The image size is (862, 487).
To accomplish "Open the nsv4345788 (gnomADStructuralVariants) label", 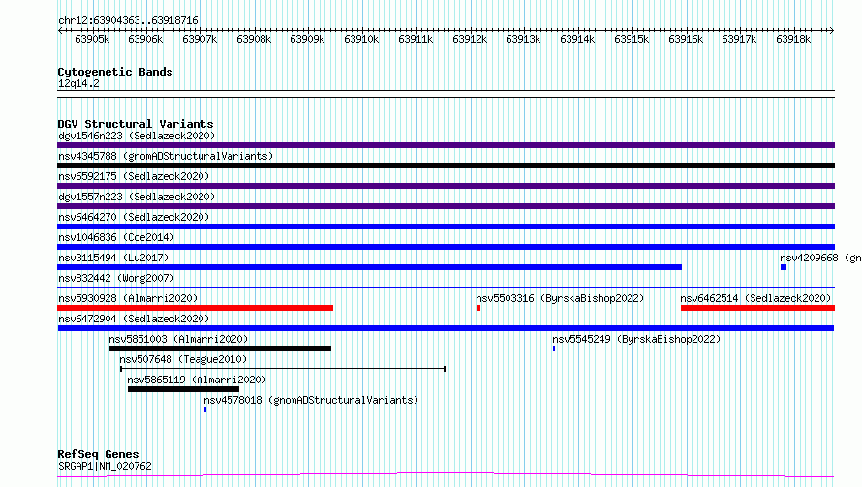I will [x=166, y=156].
